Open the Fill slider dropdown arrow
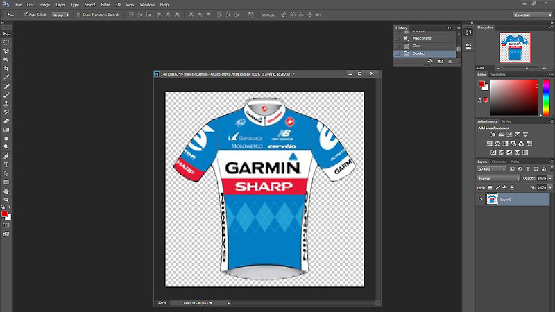Screen dimensions: 555x312 click(x=550, y=187)
